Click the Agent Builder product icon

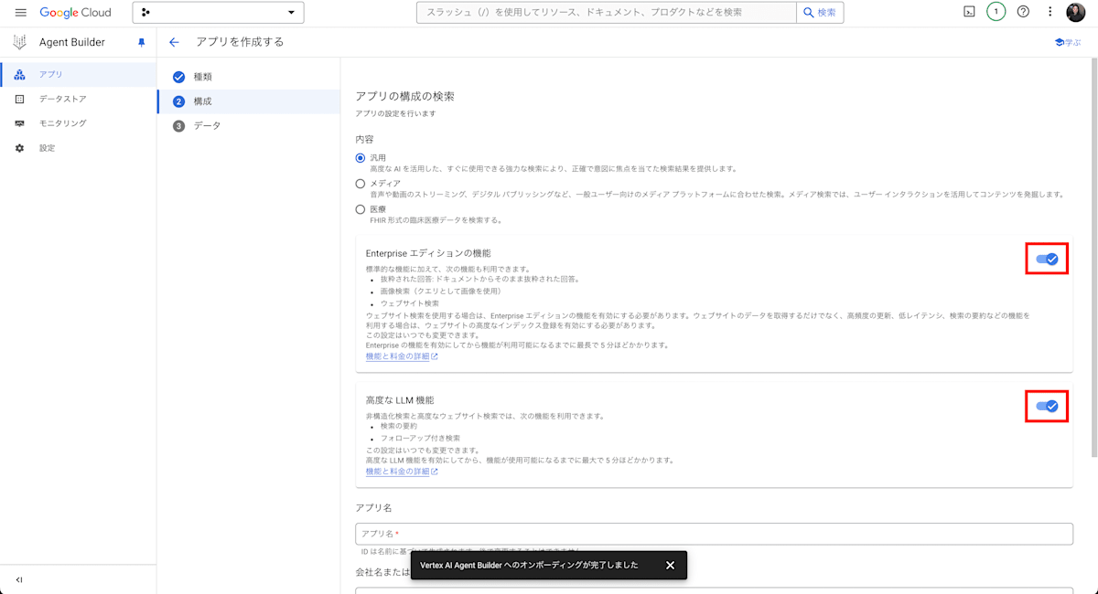click(20, 42)
